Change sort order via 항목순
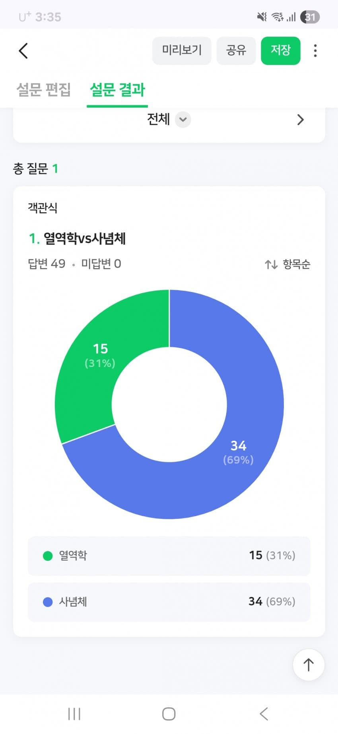This screenshot has height=734, width=338. pyautogui.click(x=296, y=264)
